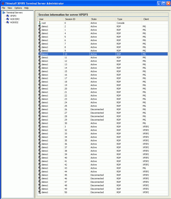Select XPSP3 server in the tree
The image size is (171, 199).
click(13, 16)
